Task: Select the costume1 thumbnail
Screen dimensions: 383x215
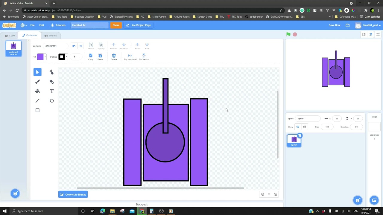Action: [13, 49]
